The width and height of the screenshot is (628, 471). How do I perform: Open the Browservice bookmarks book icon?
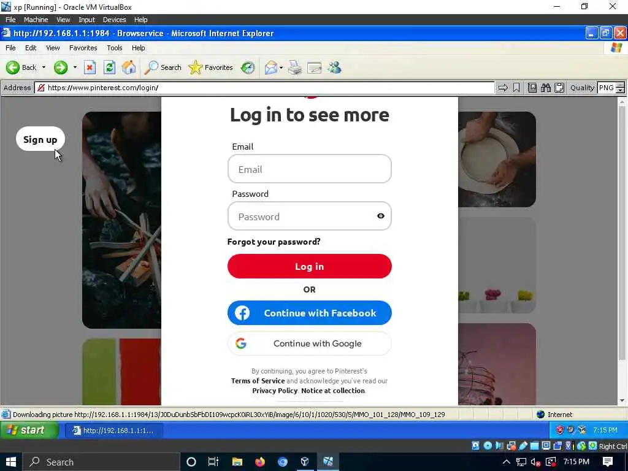tap(532, 88)
